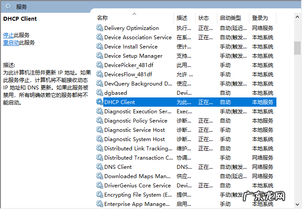Select the Delivery Optimization service name
The width and height of the screenshot is (302, 209).
pos(132,28)
